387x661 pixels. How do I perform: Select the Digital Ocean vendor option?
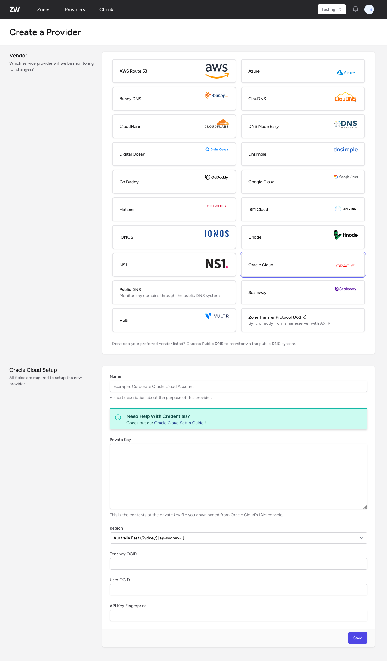click(x=174, y=154)
